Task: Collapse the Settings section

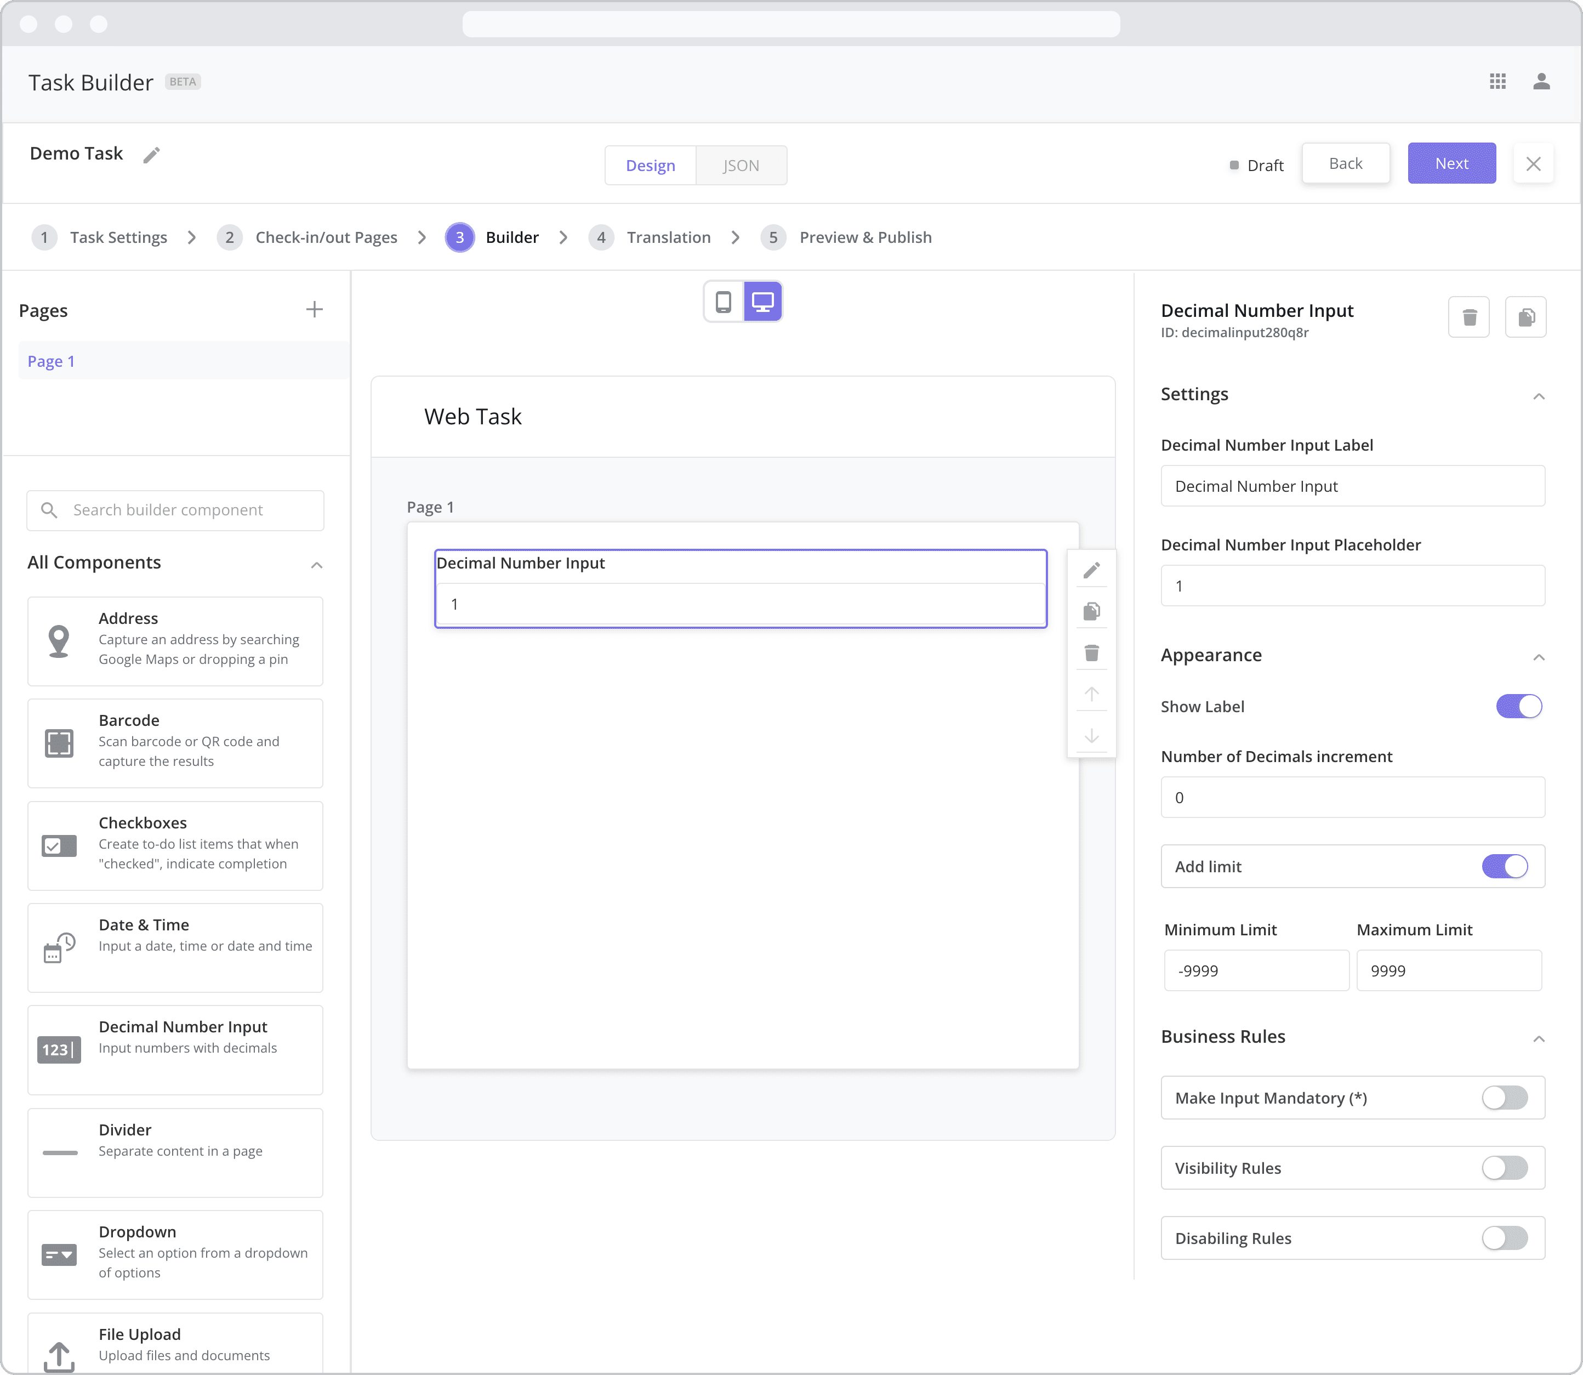Action: [1539, 396]
